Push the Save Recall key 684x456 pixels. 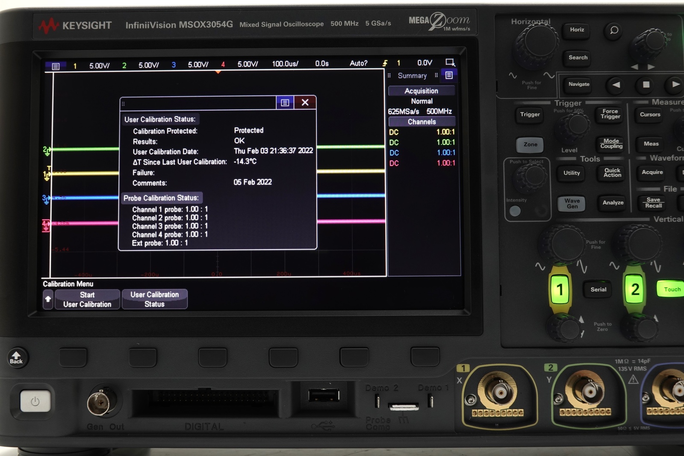[653, 203]
